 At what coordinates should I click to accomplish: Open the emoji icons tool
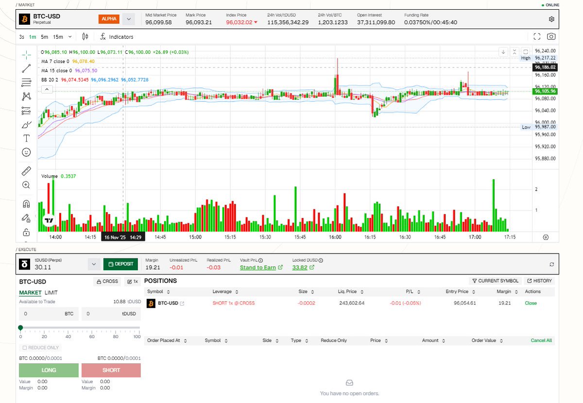click(26, 152)
